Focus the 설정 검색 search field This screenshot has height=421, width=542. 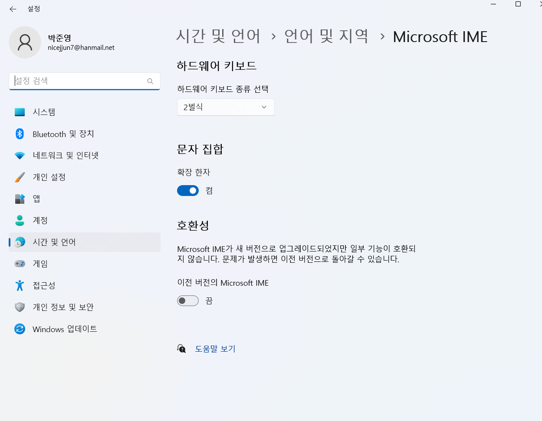click(x=85, y=81)
